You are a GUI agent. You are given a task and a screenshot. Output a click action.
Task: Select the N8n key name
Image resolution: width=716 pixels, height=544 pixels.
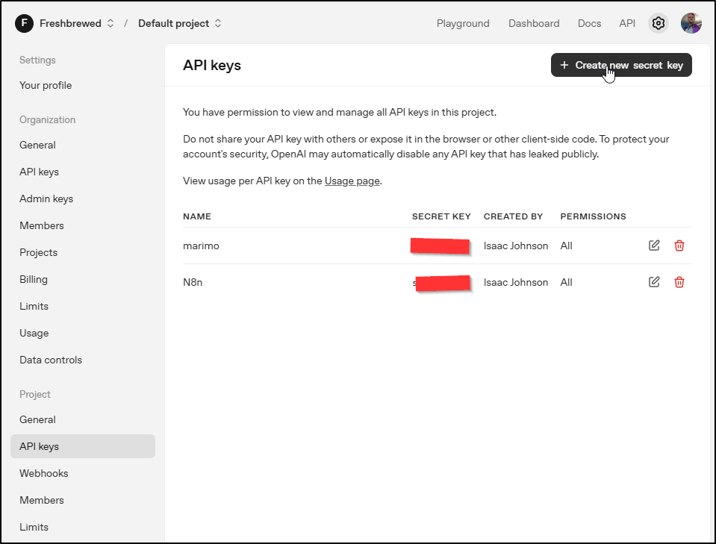(192, 283)
